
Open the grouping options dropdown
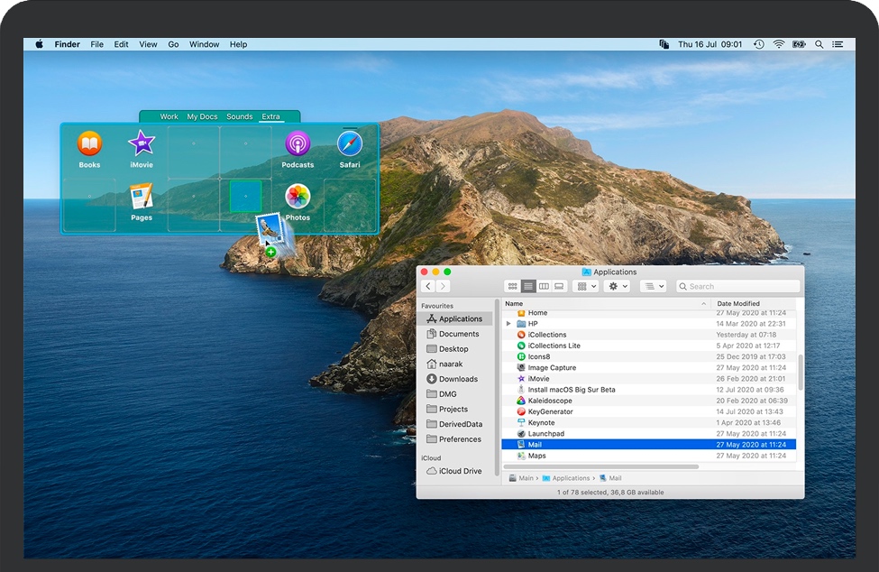(x=584, y=285)
